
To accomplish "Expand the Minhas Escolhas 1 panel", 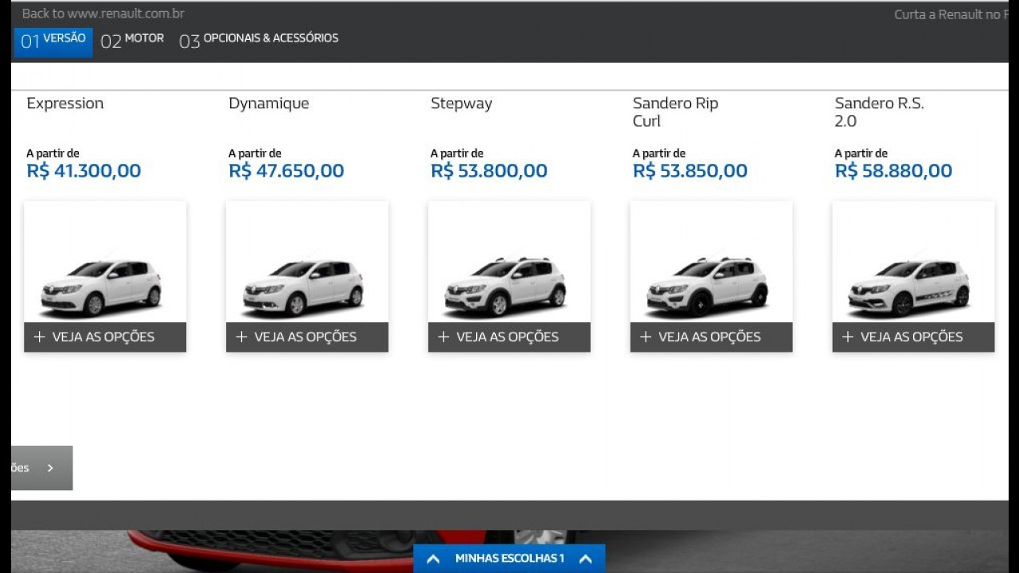I will point(509,559).
